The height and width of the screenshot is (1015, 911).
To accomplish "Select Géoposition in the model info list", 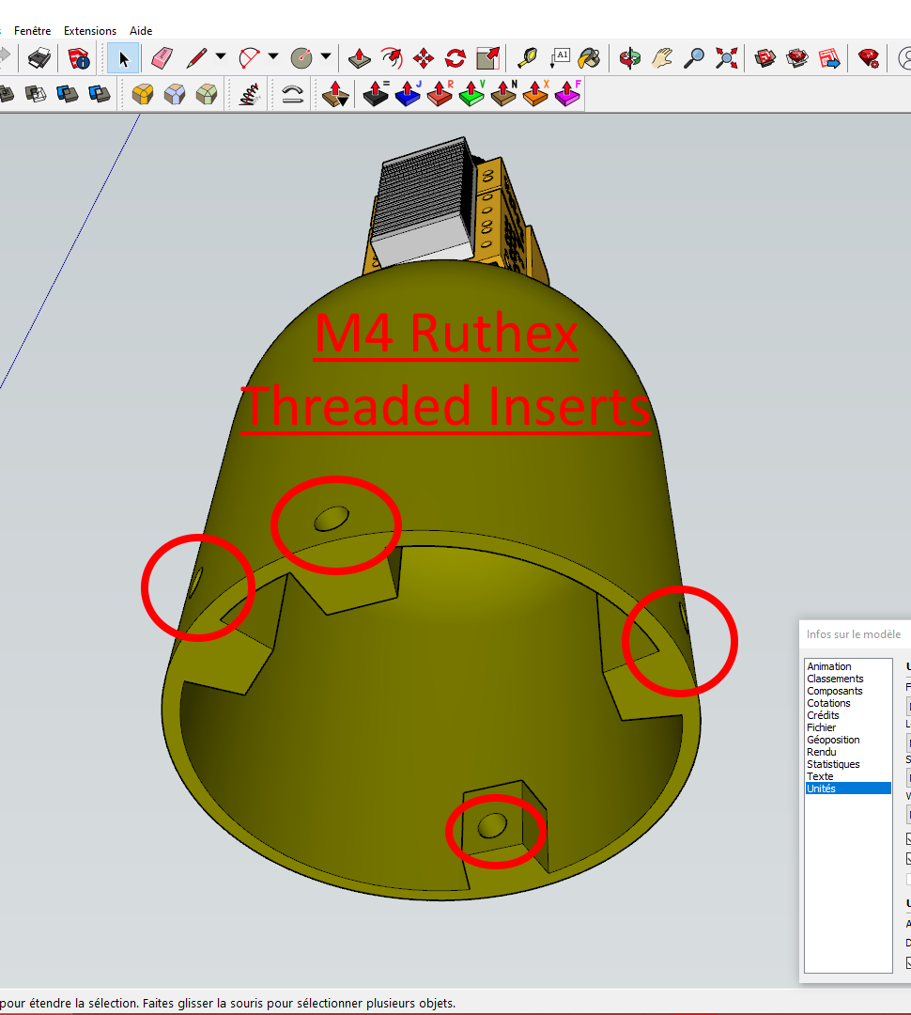I will 833,740.
